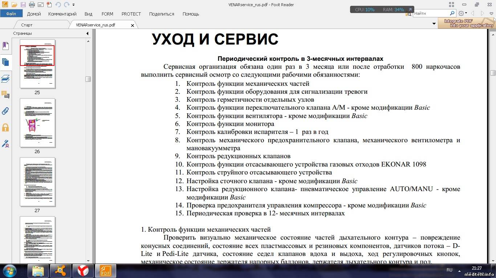
Task: Close the VENARservice_rus.pdf tab
Action: [133, 25]
